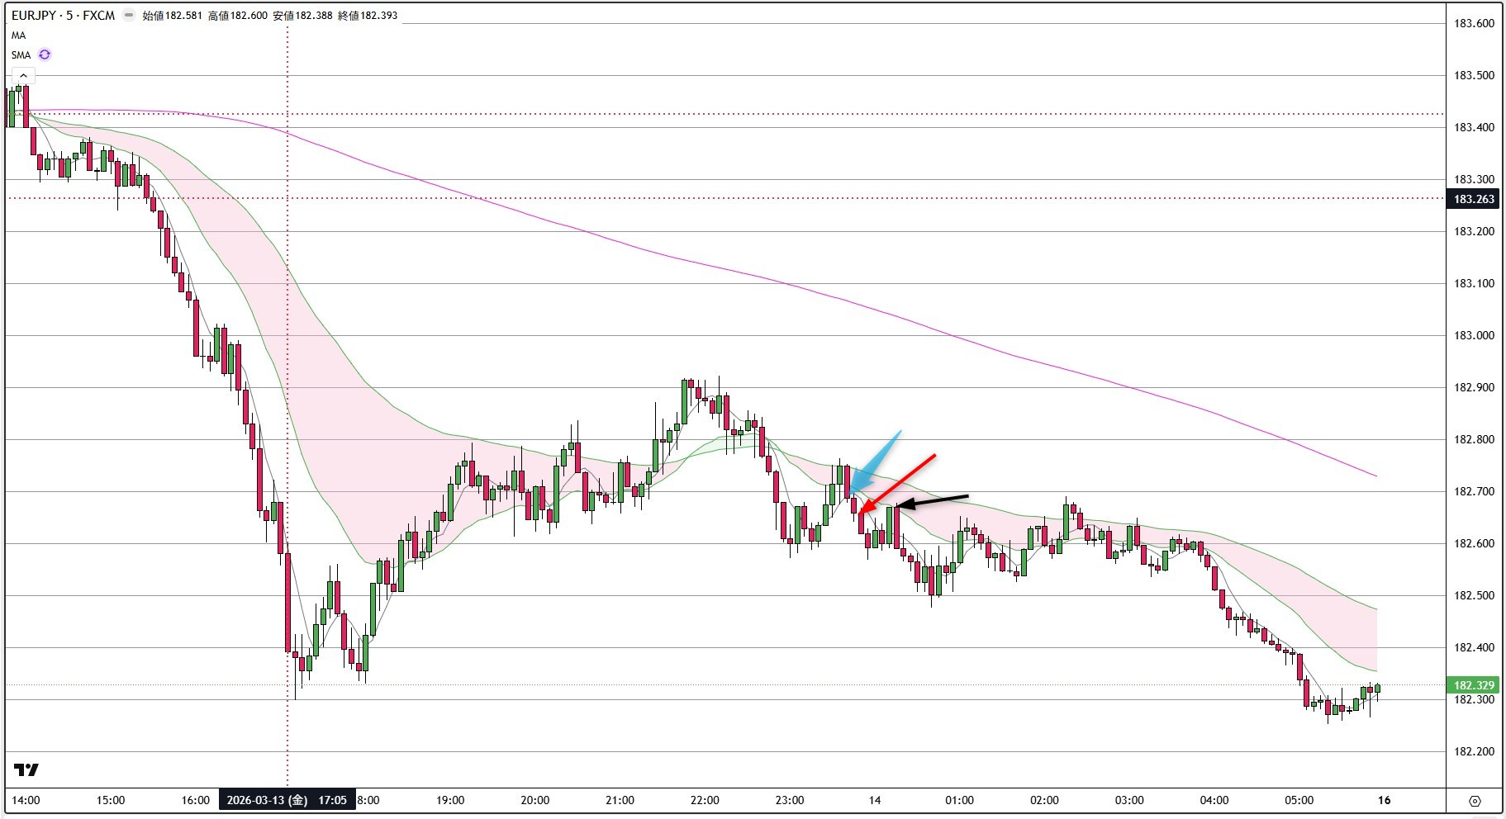Collapse the indicator legend with the chevron
Screen dimensions: 1506x819
23,76
